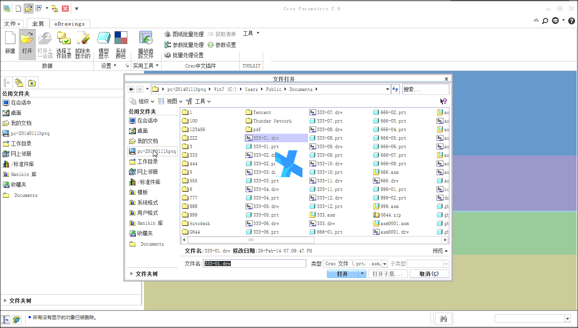
Task: Click the new file icon in quick access toolbar
Action: pyautogui.click(x=18, y=8)
